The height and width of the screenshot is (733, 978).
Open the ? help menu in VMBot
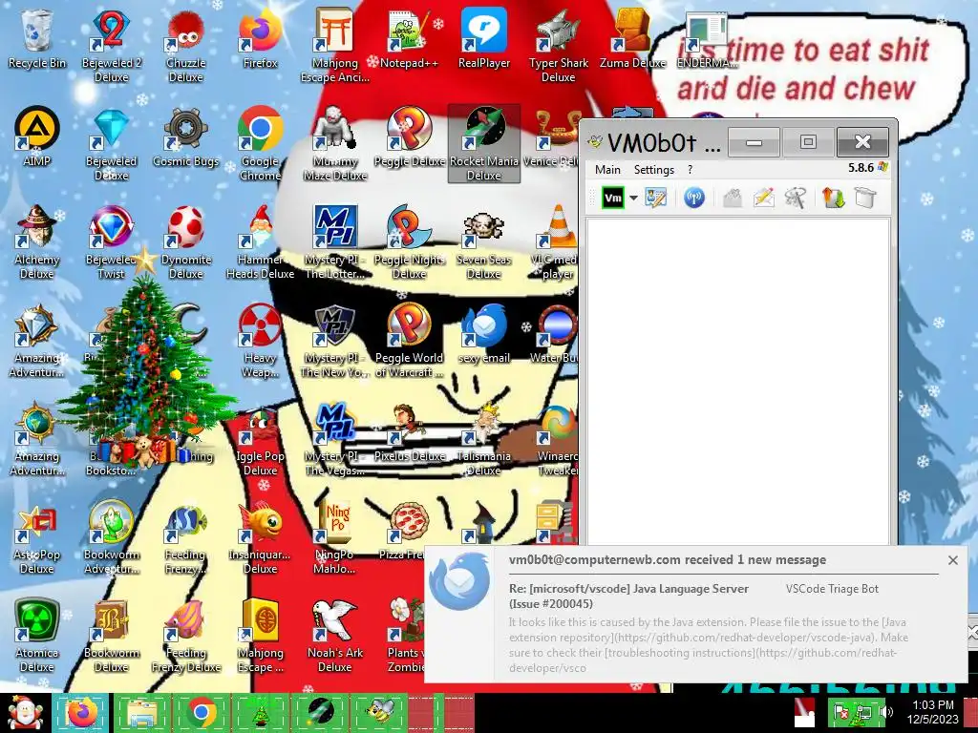[x=690, y=170]
